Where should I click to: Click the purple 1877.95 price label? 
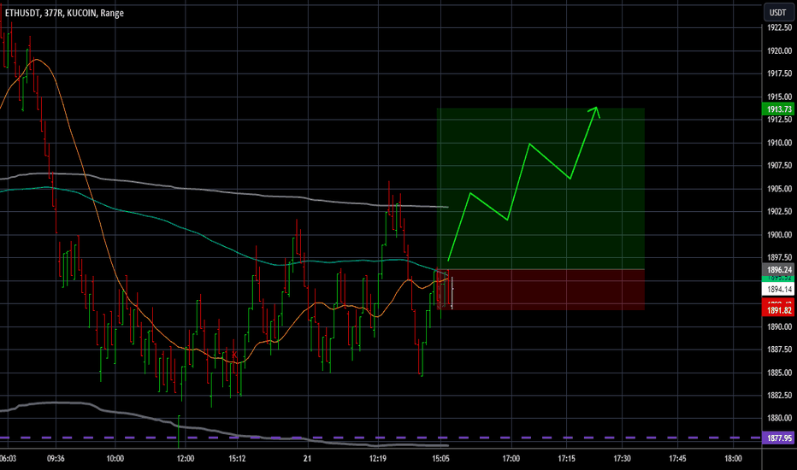(x=779, y=438)
